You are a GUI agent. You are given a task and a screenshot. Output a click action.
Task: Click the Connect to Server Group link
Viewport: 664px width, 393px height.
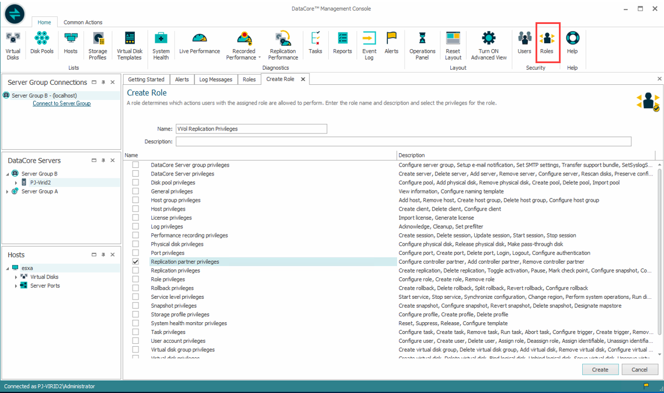coord(61,103)
